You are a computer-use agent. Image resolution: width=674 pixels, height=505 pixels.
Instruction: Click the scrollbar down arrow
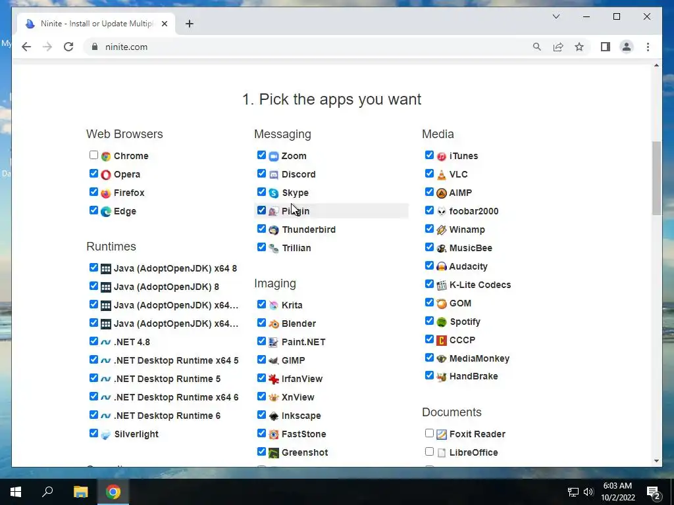656,461
